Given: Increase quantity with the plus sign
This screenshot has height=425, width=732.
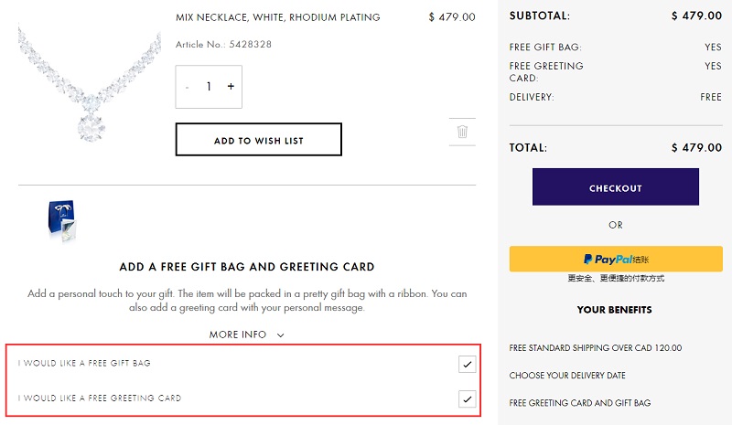Looking at the screenshot, I should click(231, 86).
